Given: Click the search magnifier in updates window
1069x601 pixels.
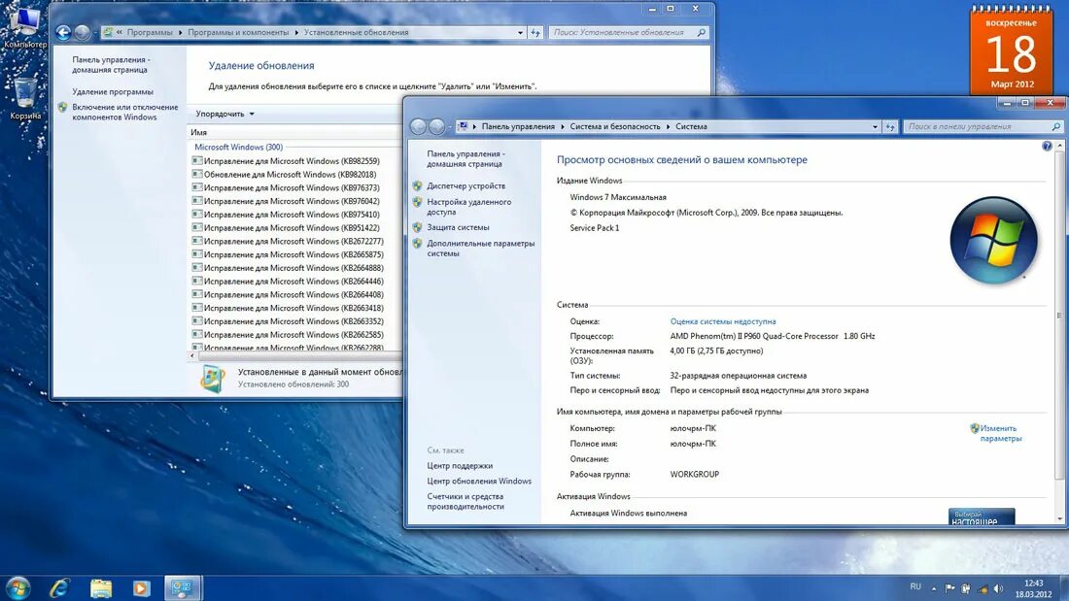Looking at the screenshot, I should click(x=701, y=32).
